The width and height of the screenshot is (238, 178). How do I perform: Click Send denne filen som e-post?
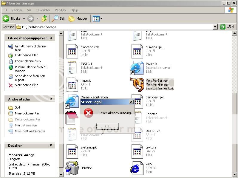[30, 78]
